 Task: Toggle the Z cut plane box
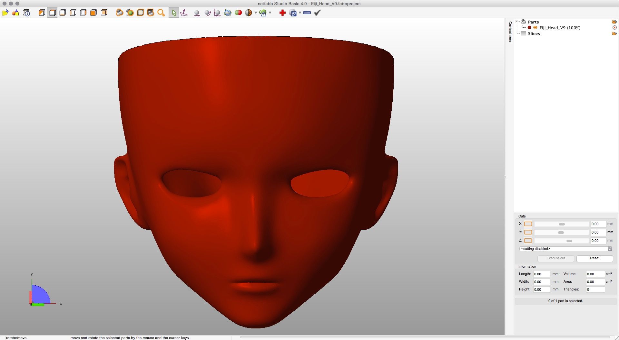(528, 241)
